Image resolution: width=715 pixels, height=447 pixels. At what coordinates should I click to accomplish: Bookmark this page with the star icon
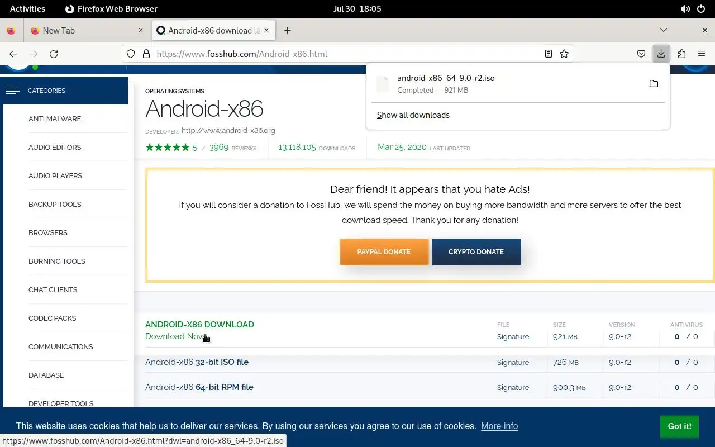[564, 54]
